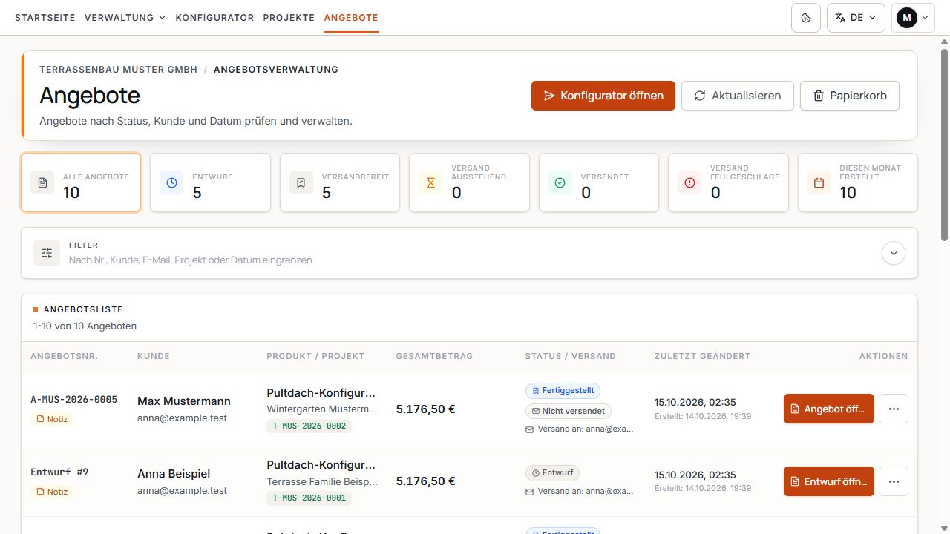
Task: Expand the Verwaltung navigation menu
Action: pyautogui.click(x=125, y=18)
